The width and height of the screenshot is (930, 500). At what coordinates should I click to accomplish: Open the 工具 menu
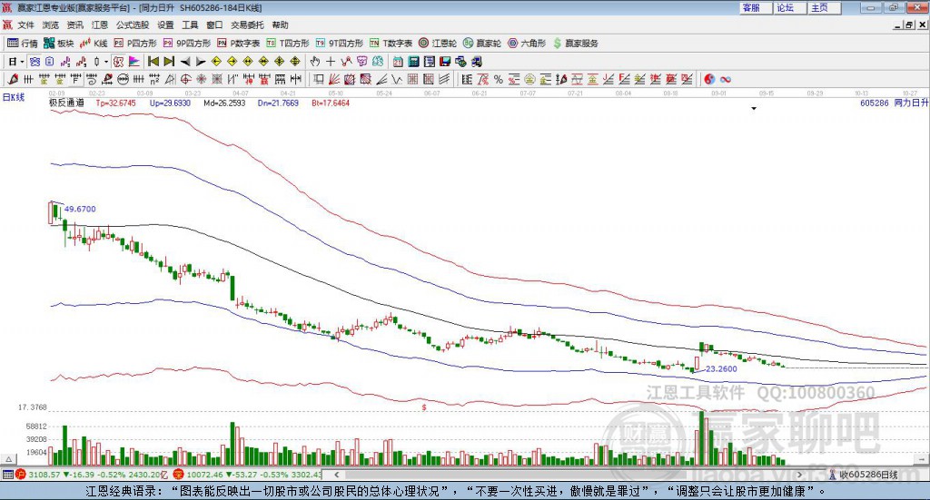tap(190, 25)
